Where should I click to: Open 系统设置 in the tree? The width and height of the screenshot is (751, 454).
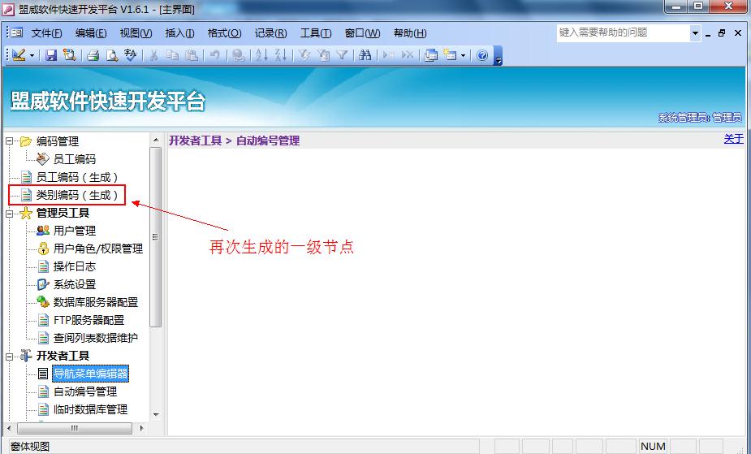tap(74, 284)
